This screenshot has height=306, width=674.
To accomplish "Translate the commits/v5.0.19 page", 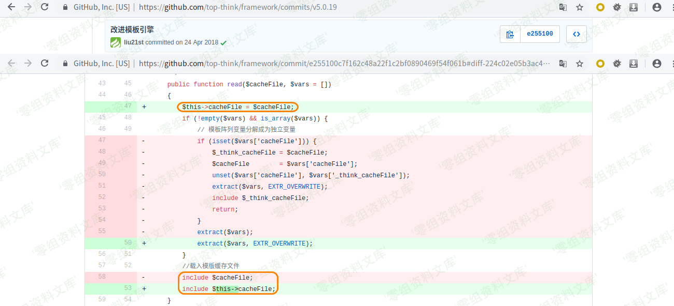I will [x=563, y=7].
